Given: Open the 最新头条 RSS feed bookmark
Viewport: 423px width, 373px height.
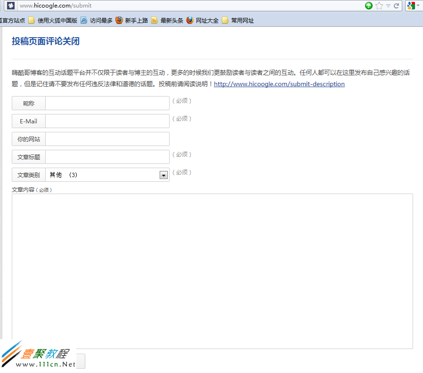Looking at the screenshot, I should pyautogui.click(x=167, y=20).
